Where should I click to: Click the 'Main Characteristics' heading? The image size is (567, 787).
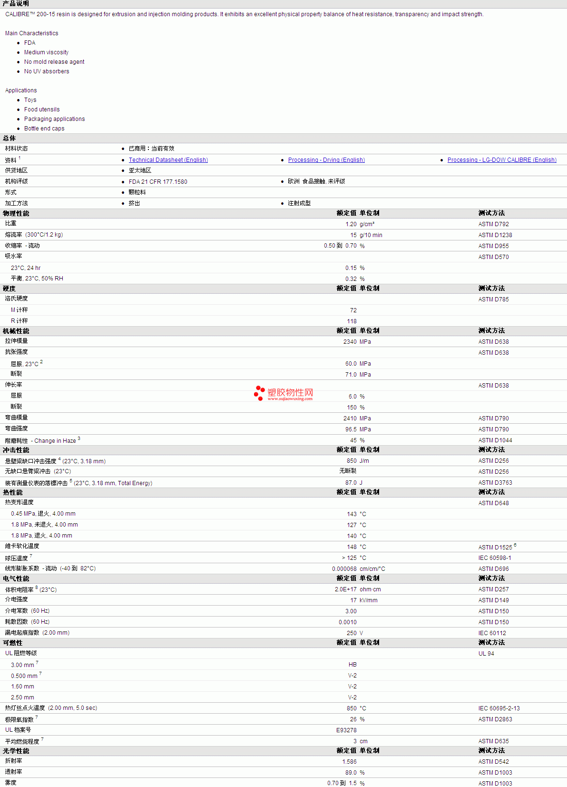[x=32, y=33]
